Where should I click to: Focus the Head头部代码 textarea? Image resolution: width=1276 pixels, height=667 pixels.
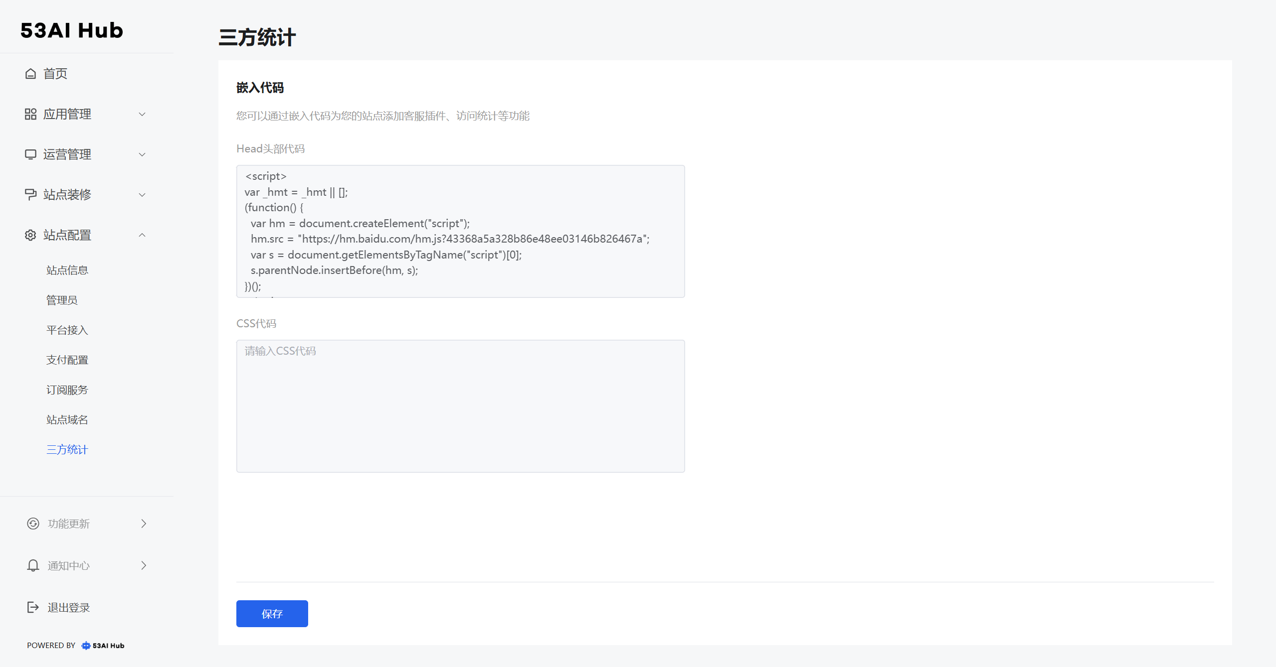[x=461, y=231]
